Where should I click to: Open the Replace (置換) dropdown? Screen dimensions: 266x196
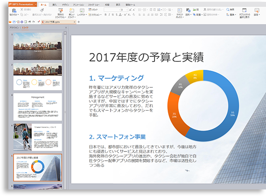click(231, 15)
